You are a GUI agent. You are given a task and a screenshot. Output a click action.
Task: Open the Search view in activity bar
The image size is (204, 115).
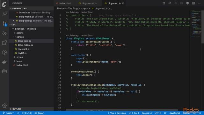click(x=4, y=14)
